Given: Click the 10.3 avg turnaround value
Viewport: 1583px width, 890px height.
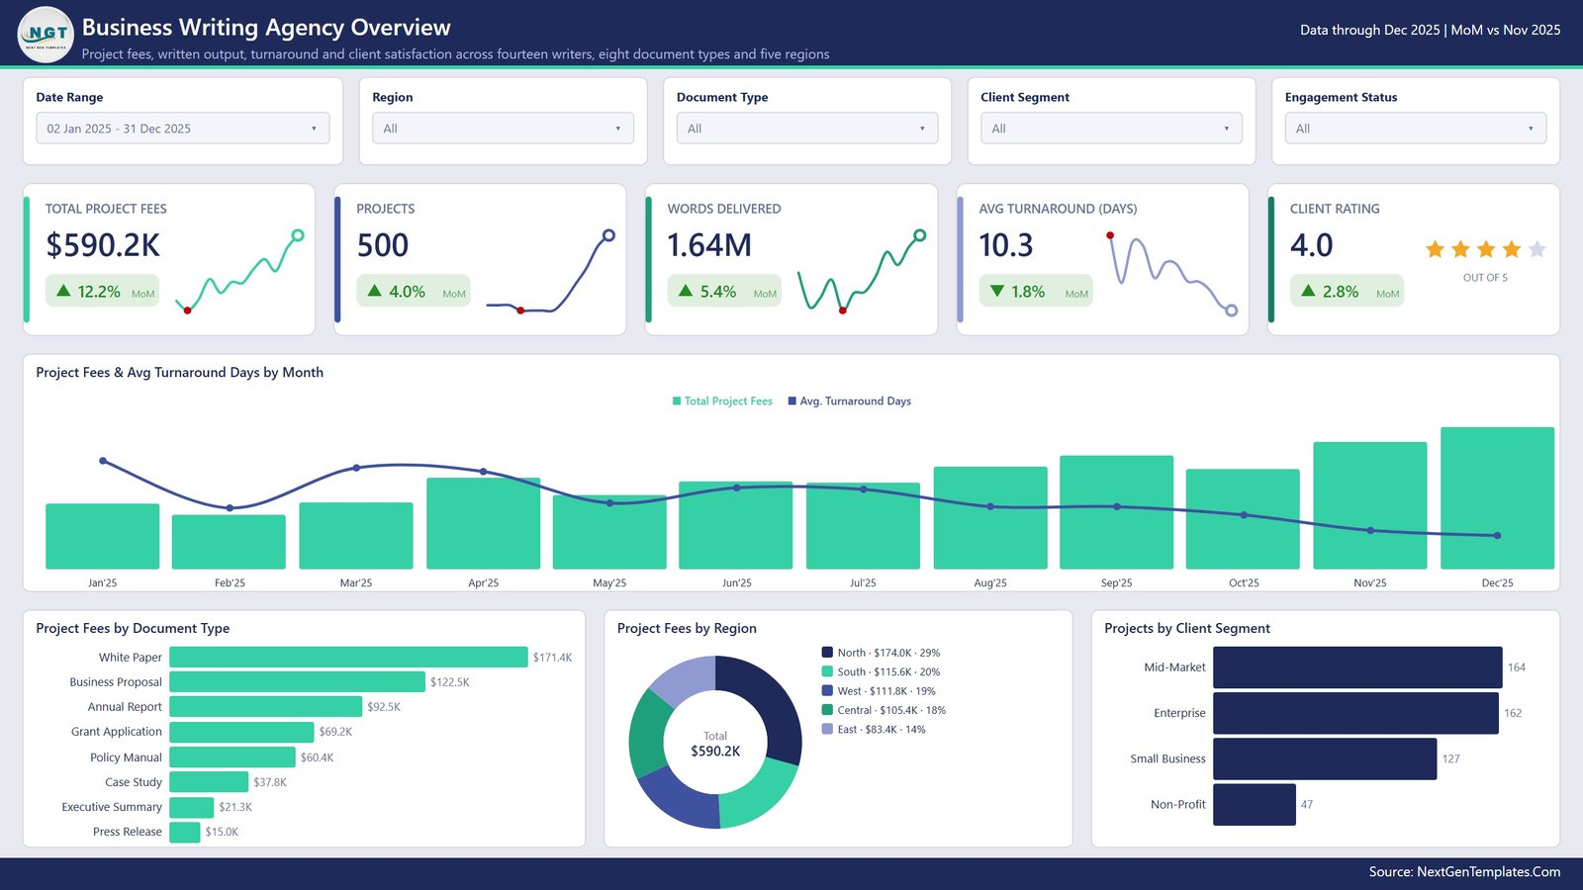Looking at the screenshot, I should [1006, 245].
